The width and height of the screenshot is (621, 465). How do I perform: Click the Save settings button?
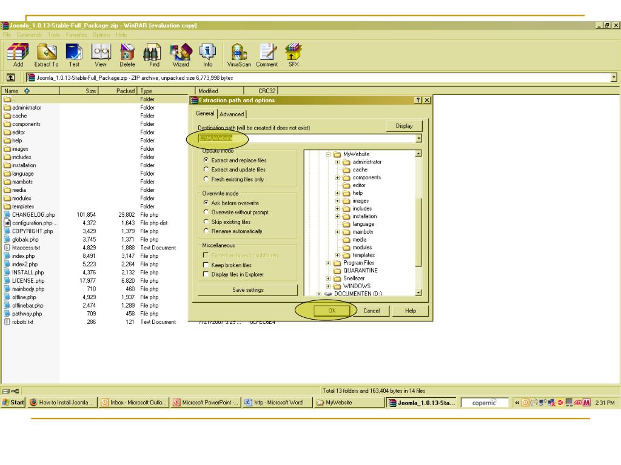pyautogui.click(x=247, y=290)
